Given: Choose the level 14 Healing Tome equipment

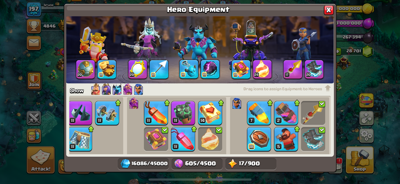Looking at the screenshot, I should [210, 113].
